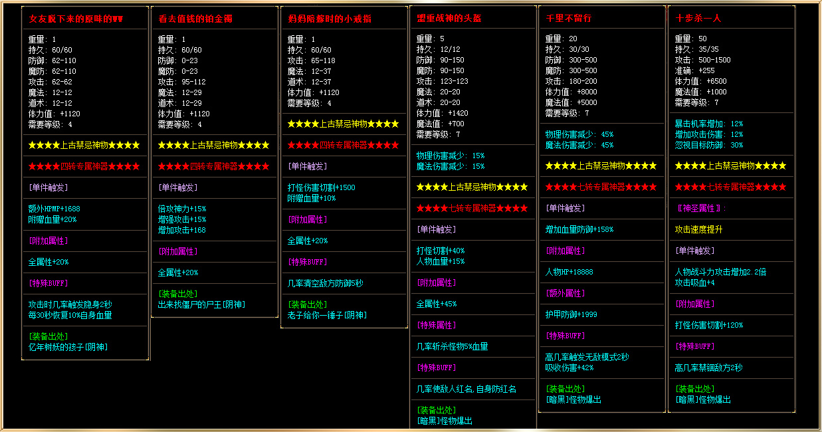Select drop source 老子给你一锤子[阴神]
This screenshot has height=432, width=822.
click(328, 315)
